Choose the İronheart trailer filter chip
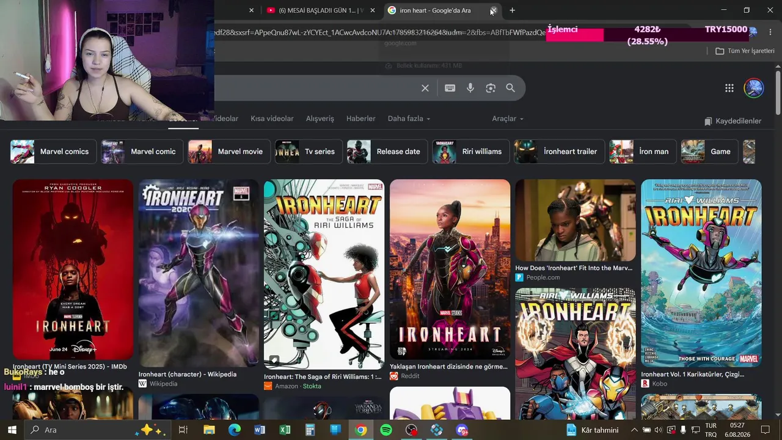Screen dimensions: 782x440 pos(560,152)
